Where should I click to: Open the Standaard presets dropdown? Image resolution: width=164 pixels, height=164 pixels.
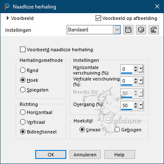tap(117, 30)
